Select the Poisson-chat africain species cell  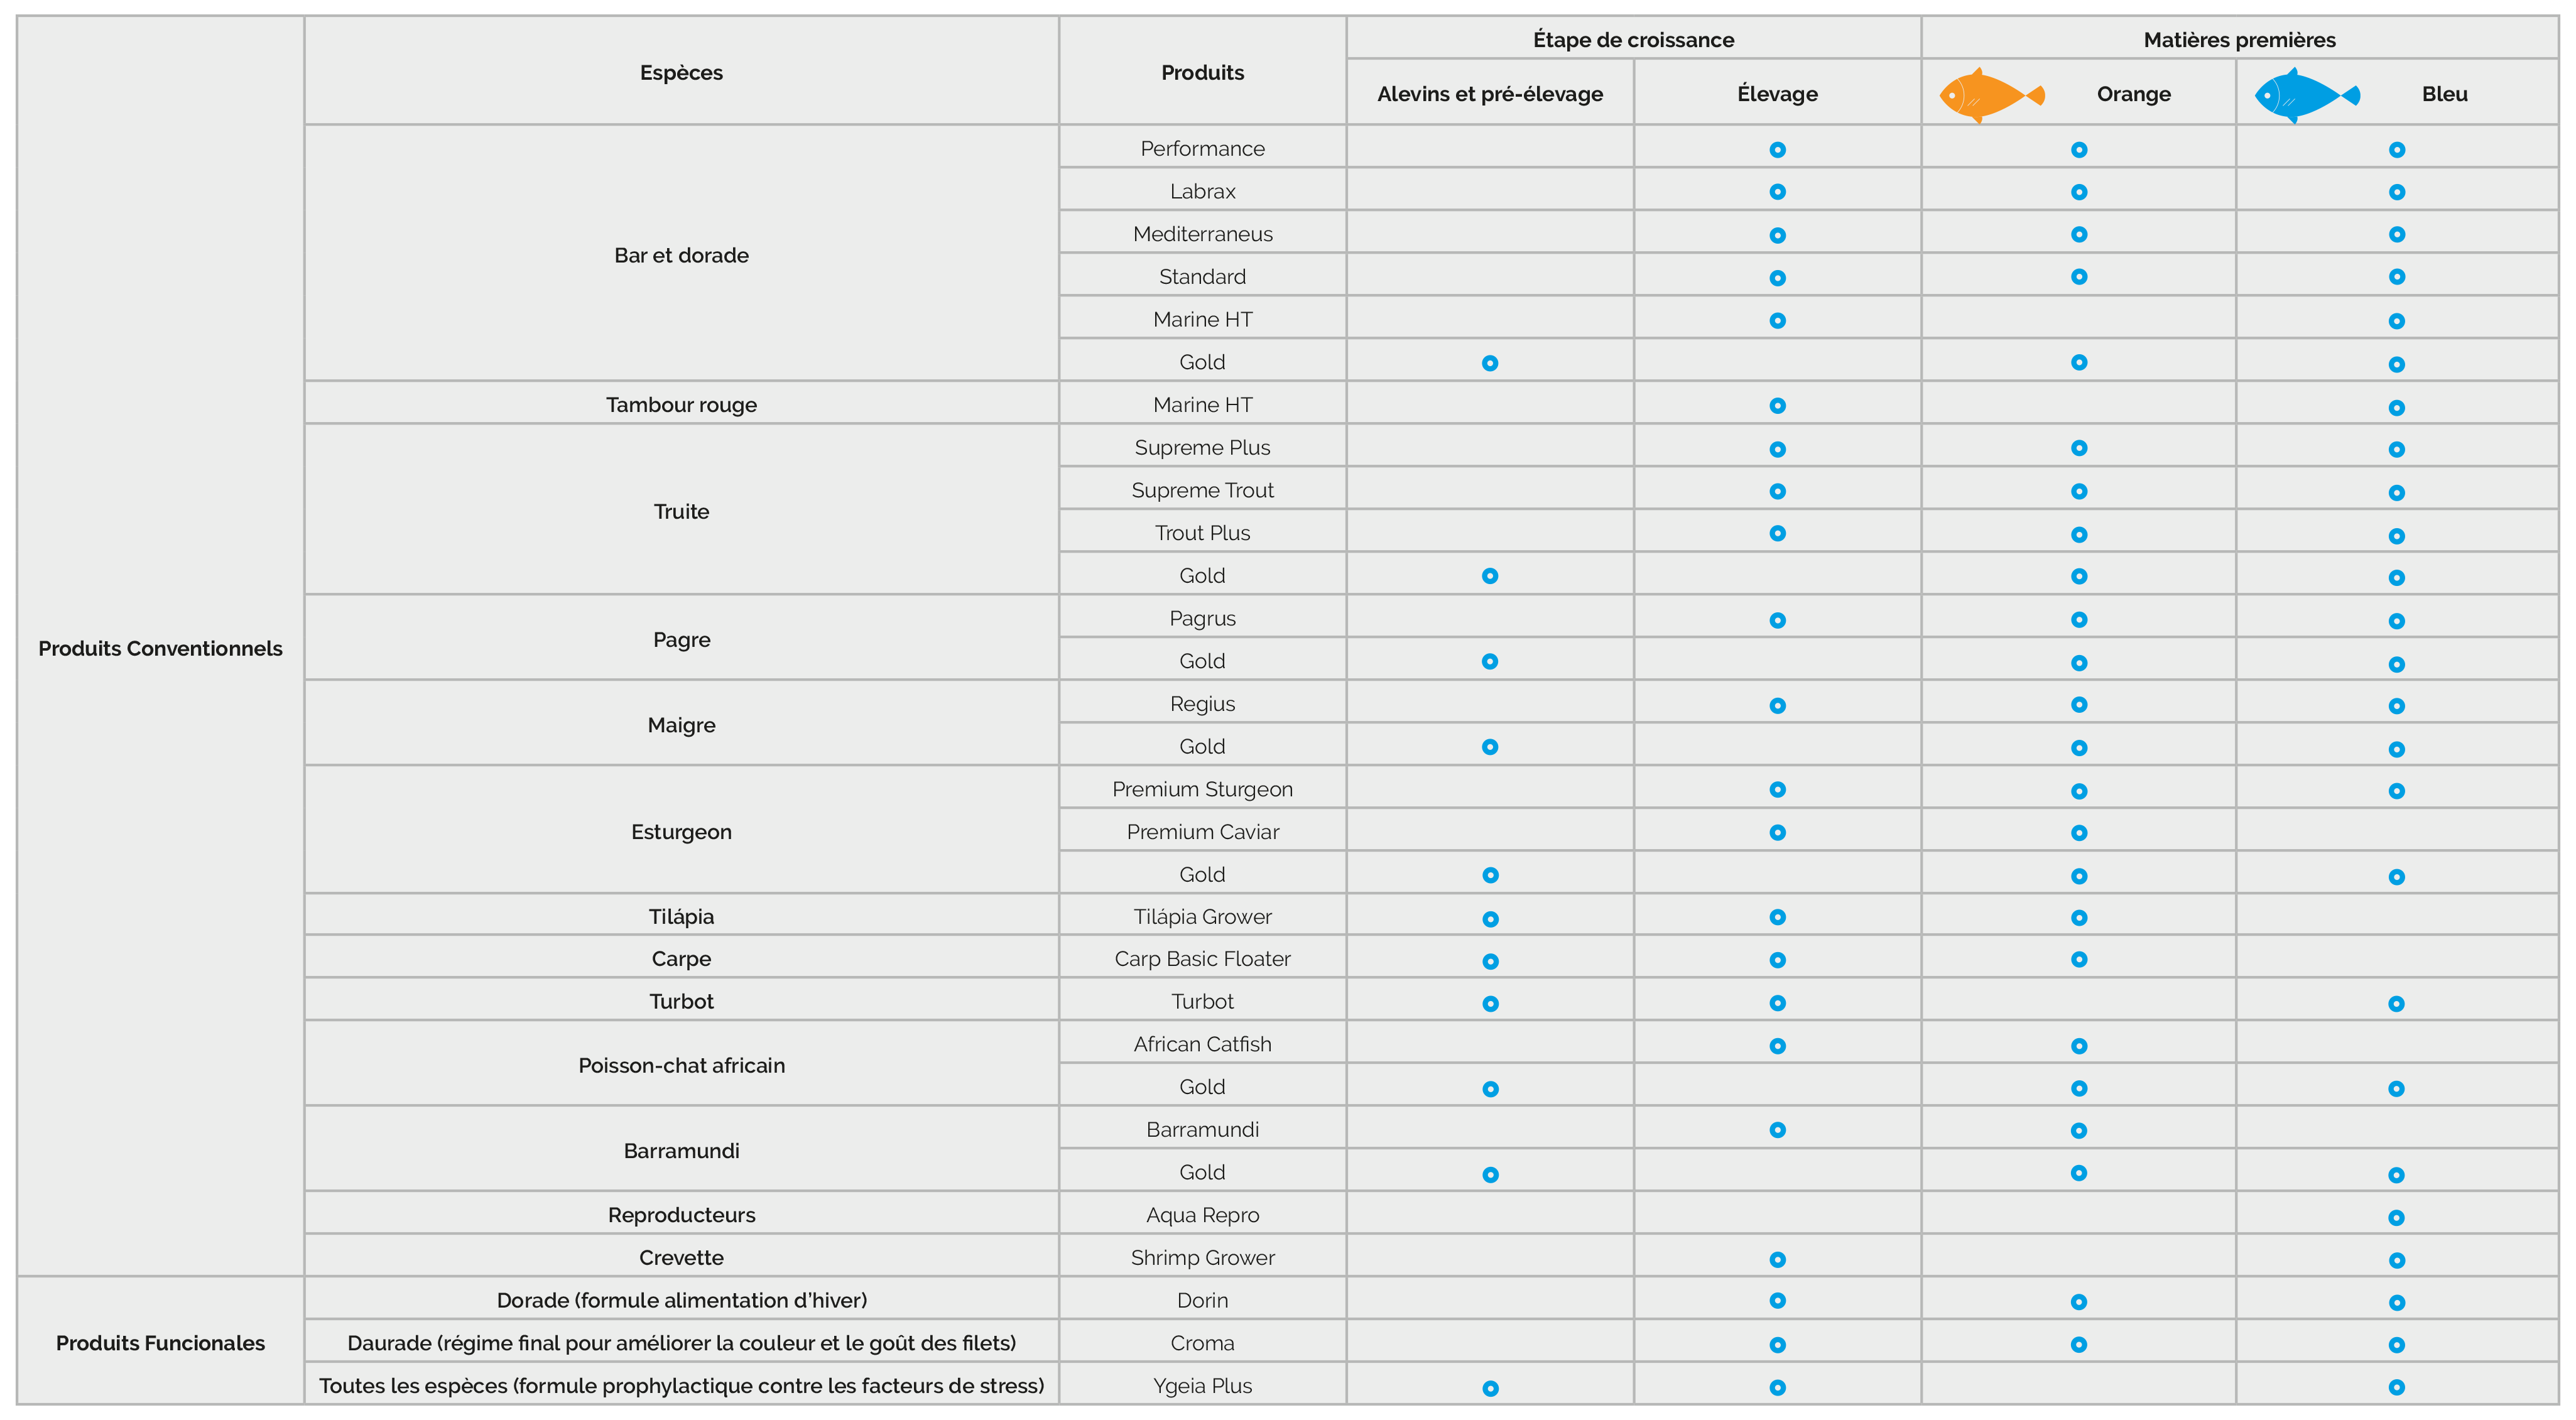point(681,1066)
